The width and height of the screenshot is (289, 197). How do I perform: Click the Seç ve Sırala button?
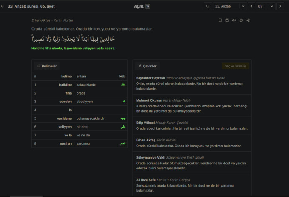click(x=235, y=66)
